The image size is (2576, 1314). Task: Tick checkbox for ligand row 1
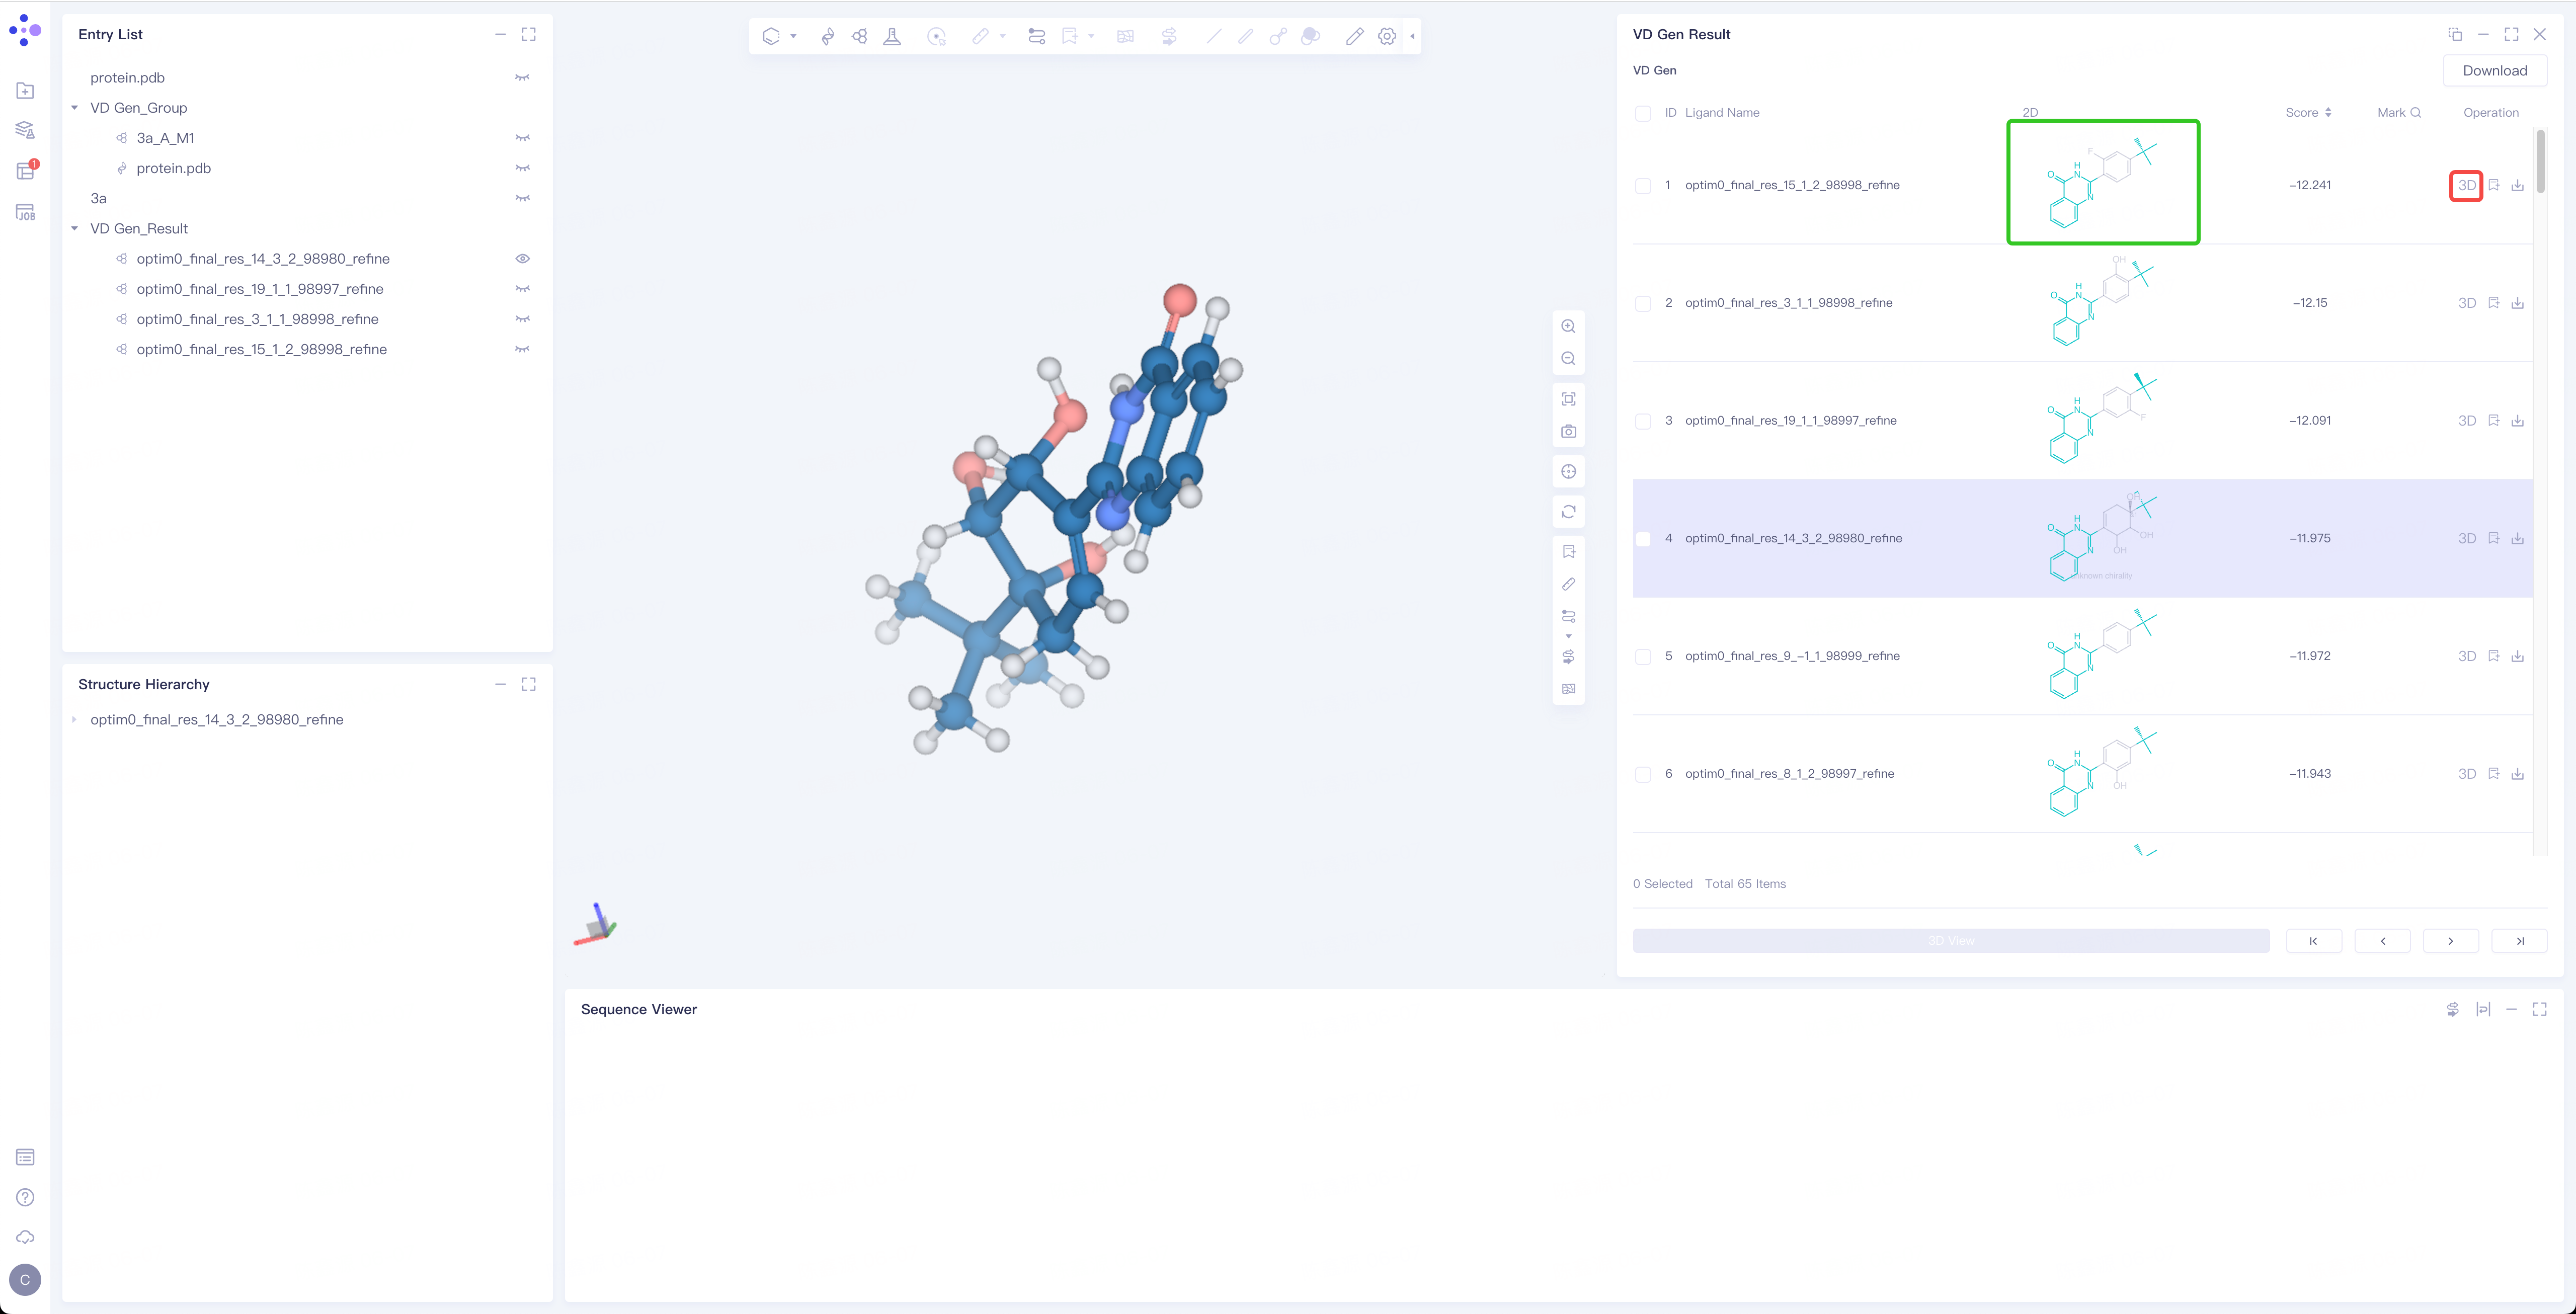tap(1643, 186)
